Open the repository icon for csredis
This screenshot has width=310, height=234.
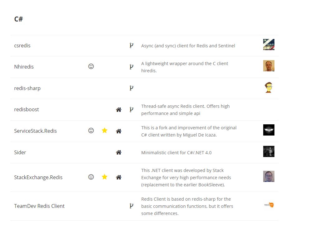coord(132,45)
